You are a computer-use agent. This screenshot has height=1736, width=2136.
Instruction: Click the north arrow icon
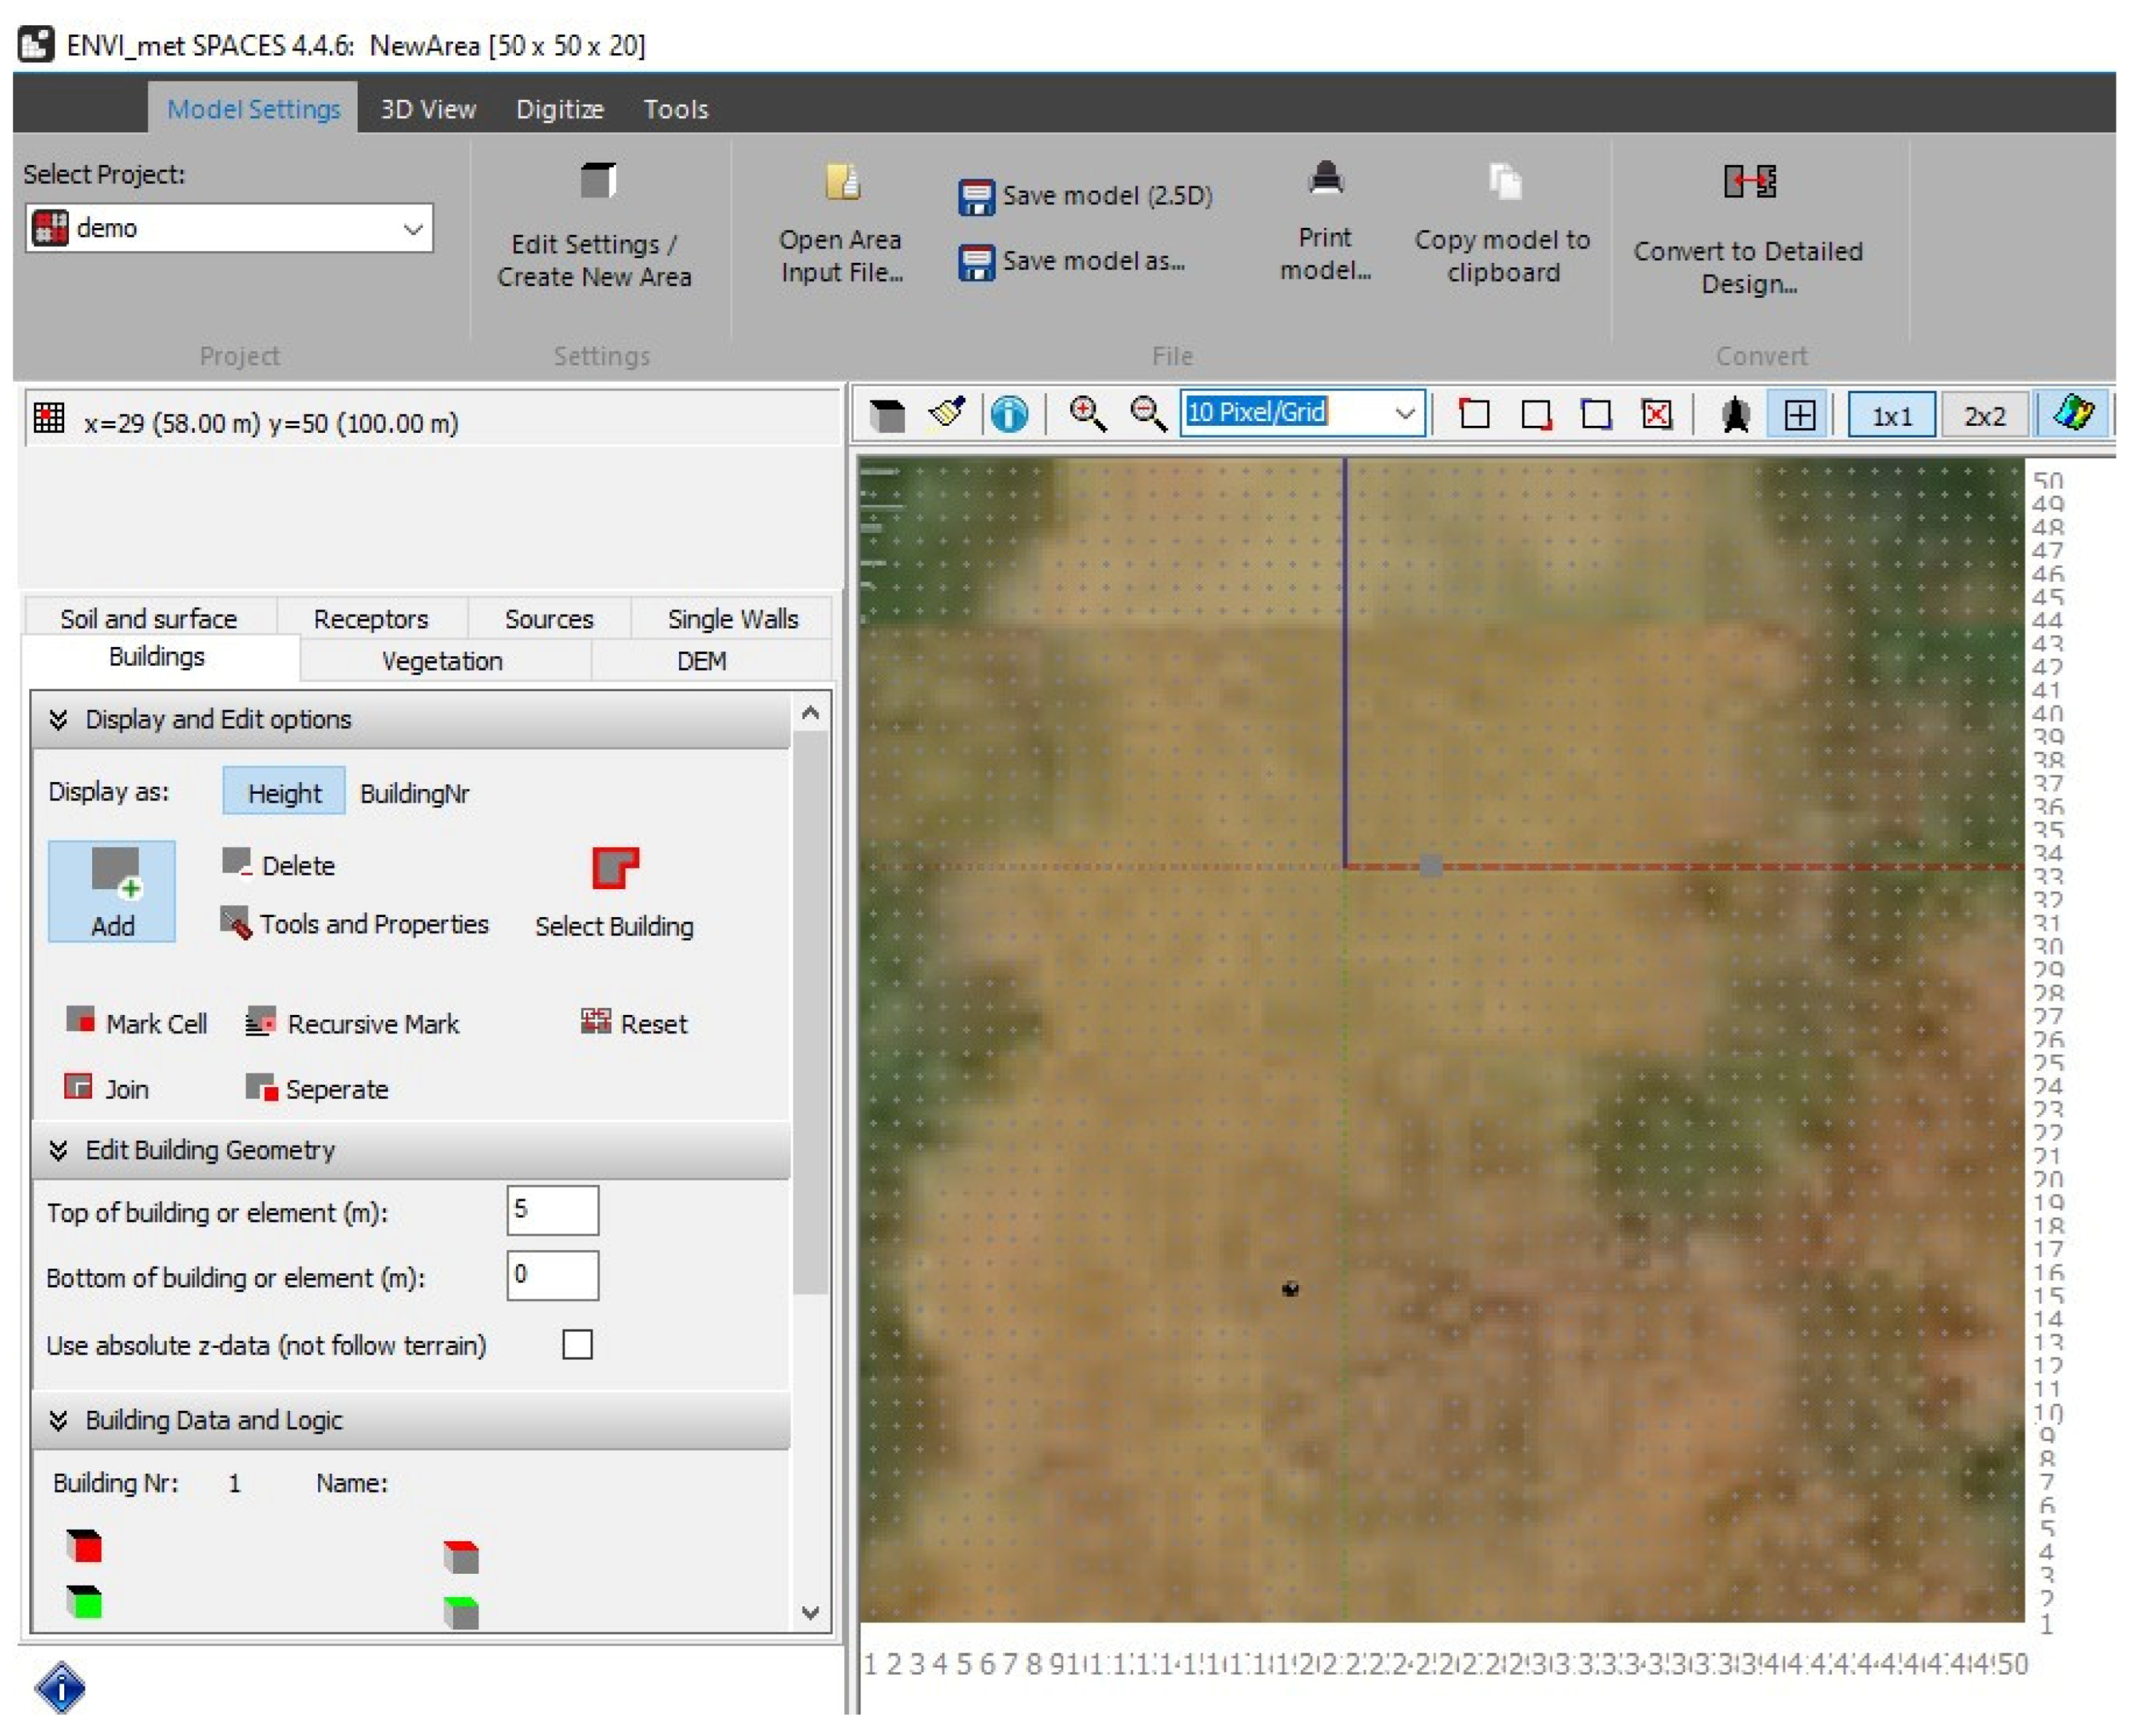pyautogui.click(x=1736, y=414)
